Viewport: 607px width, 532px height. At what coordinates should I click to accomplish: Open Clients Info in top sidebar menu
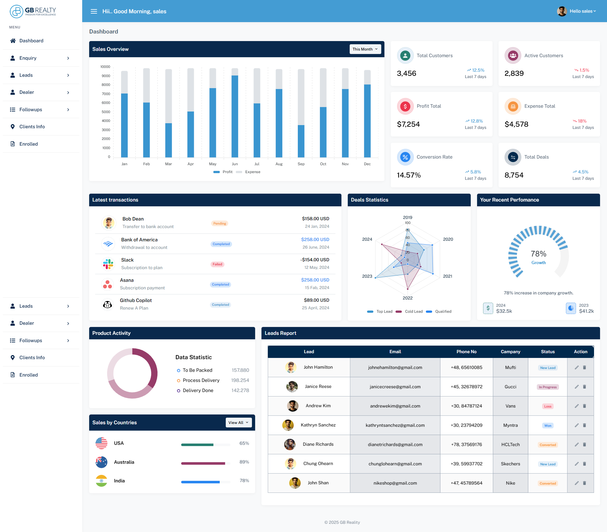coord(32,127)
